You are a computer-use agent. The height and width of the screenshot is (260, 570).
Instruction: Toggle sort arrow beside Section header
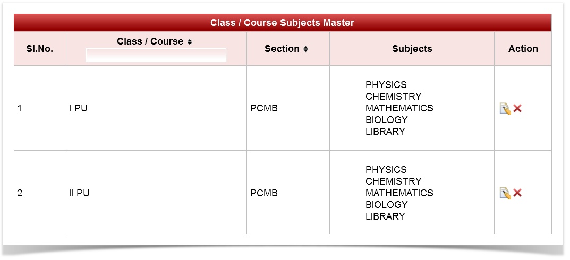click(x=306, y=49)
